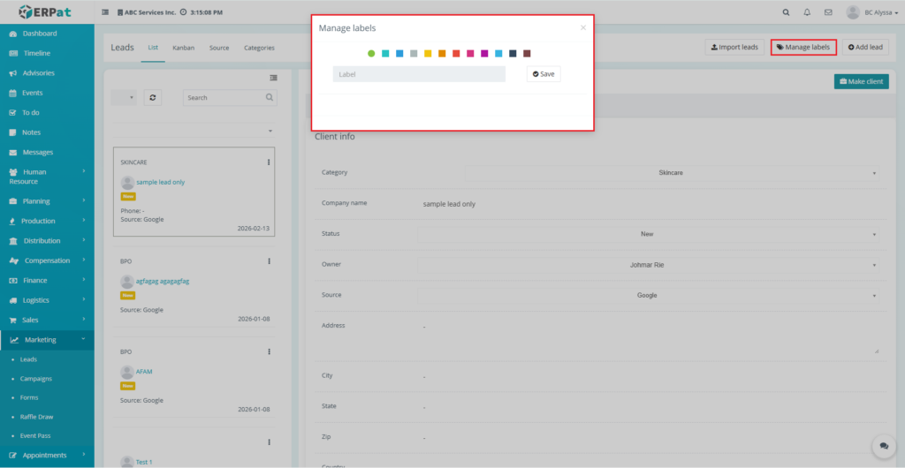
Task: Open the Owner Johmar Rie dropdown
Action: click(648, 264)
